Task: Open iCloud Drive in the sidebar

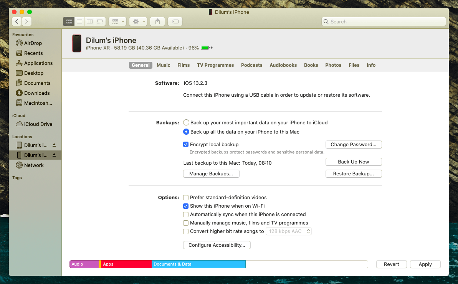Action: point(34,124)
